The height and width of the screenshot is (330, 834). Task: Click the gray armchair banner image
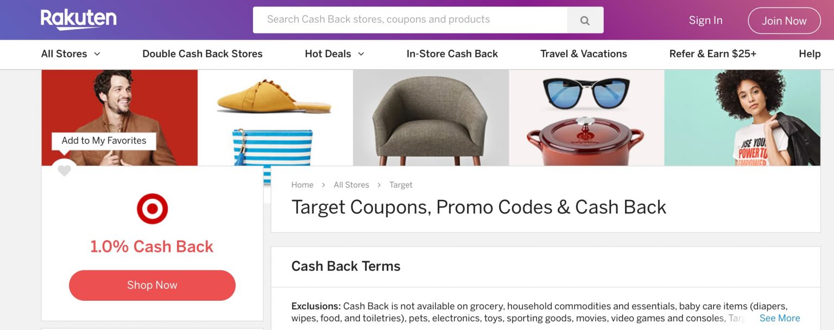coord(431,118)
